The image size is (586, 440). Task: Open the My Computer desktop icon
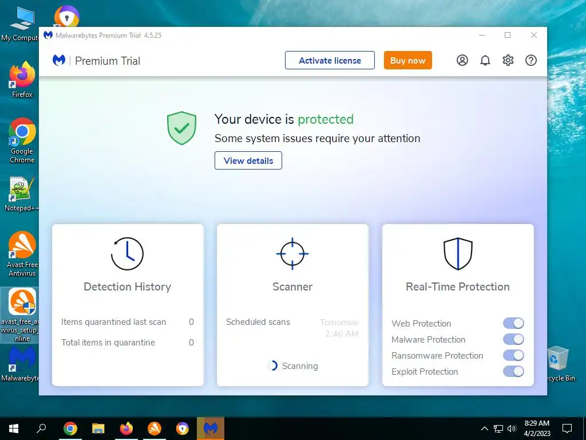click(21, 23)
